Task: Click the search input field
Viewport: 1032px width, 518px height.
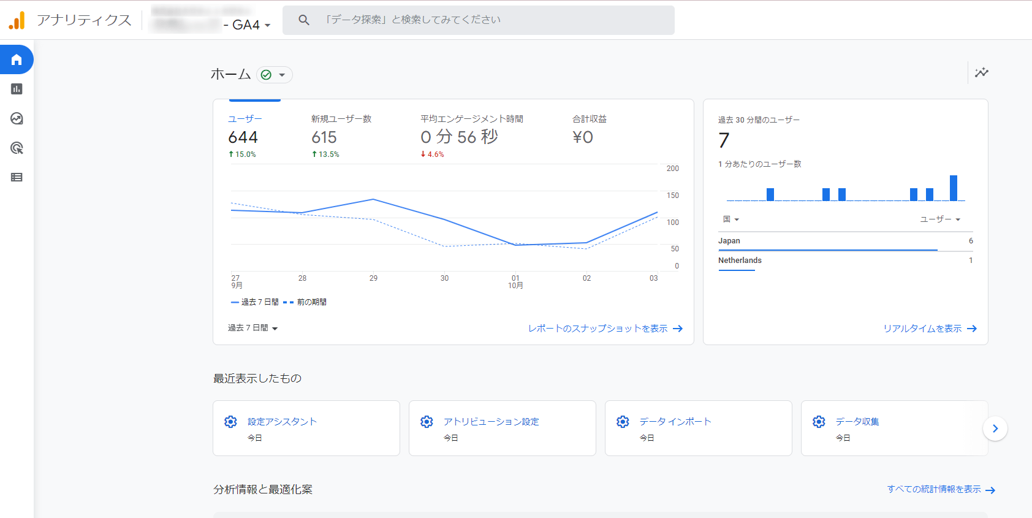Action: tap(479, 20)
